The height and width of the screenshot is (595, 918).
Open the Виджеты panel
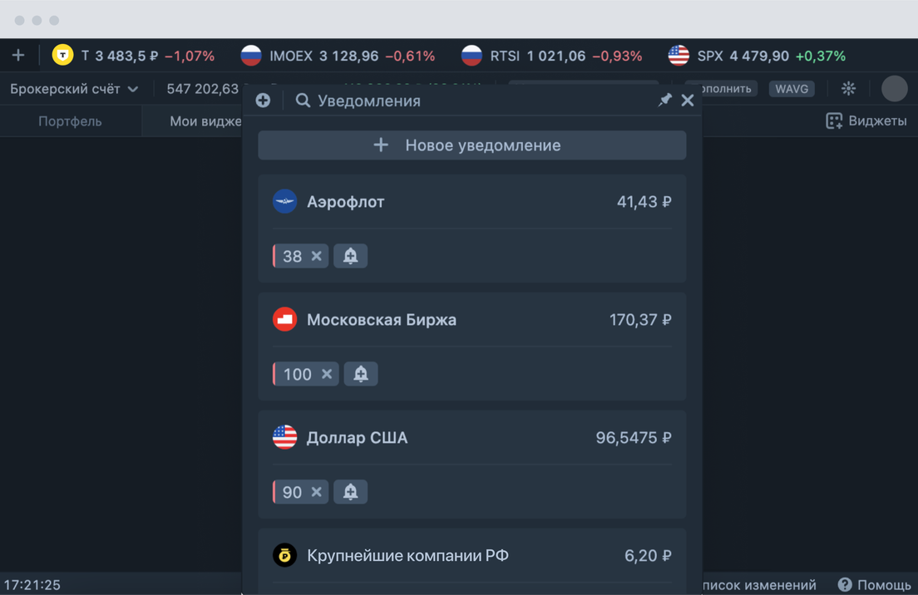point(866,121)
